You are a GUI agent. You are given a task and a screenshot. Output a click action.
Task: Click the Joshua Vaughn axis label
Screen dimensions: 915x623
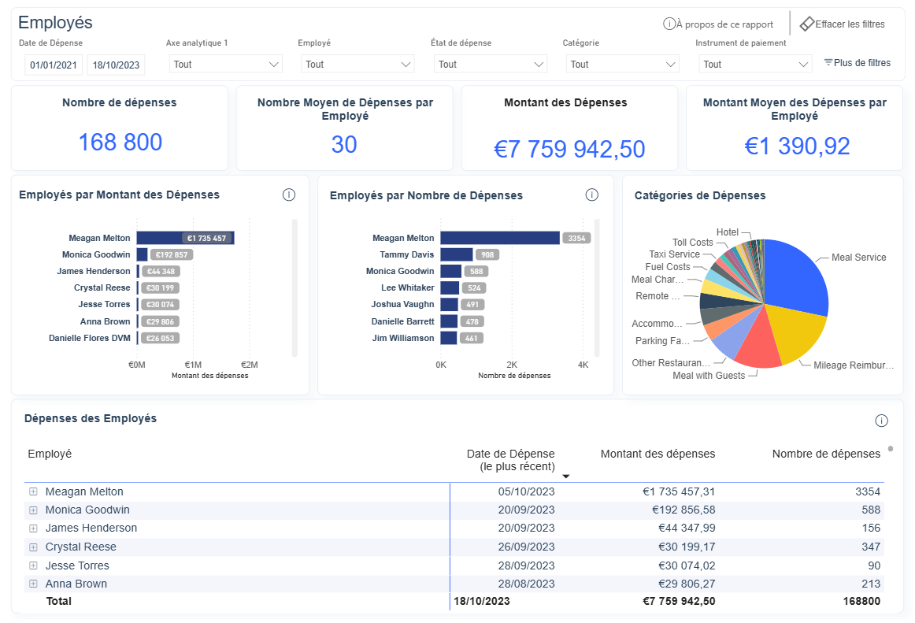tap(402, 304)
